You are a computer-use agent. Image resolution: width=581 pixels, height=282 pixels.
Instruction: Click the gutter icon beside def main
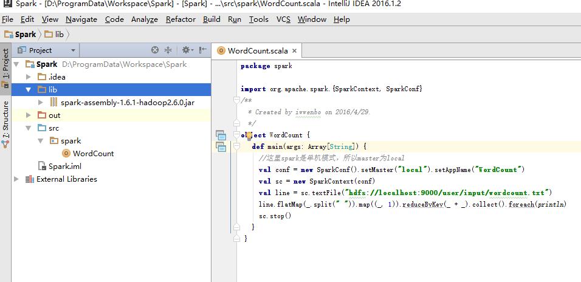pyautogui.click(x=220, y=146)
